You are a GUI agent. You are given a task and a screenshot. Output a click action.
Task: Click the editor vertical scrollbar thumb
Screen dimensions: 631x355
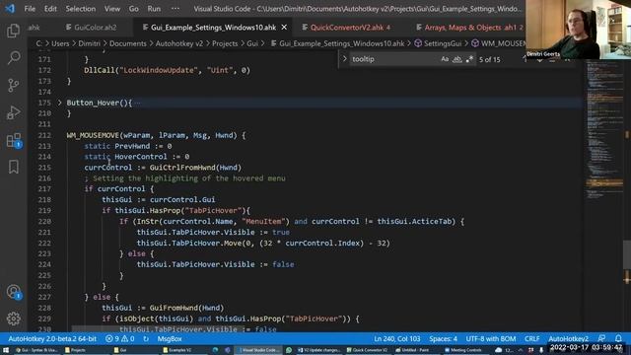(627, 254)
